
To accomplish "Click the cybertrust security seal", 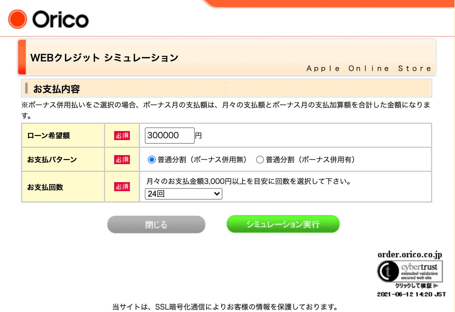I will click(x=410, y=271).
